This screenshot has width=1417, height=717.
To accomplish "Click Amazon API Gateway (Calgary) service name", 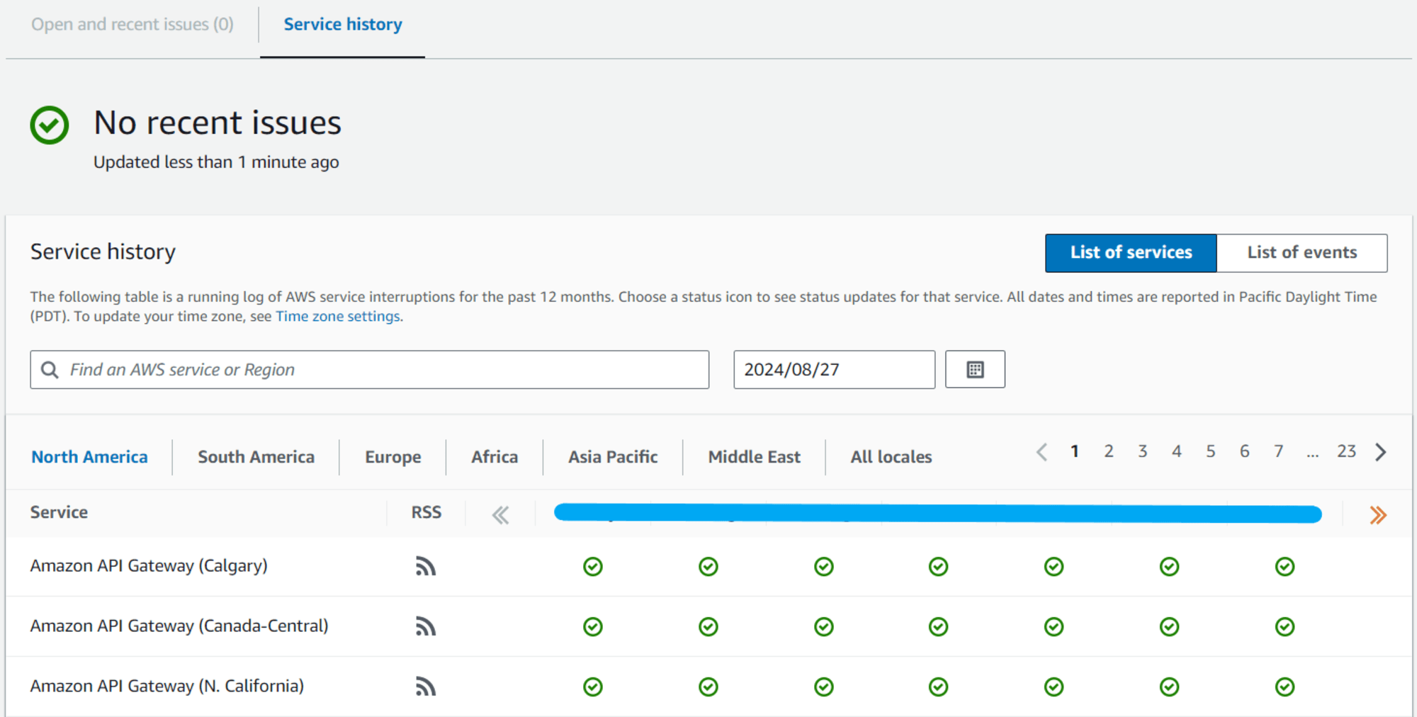I will tap(149, 566).
